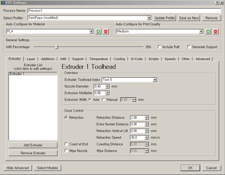The image size is (225, 175).
Task: Click the Extrusion Multiplier value field
Action: point(100,93)
